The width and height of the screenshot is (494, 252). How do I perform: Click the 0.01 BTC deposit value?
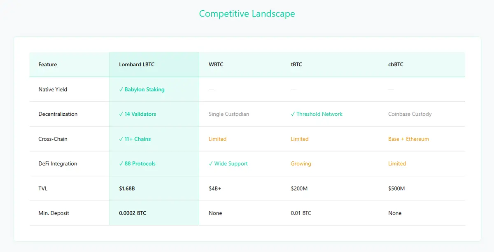301,213
